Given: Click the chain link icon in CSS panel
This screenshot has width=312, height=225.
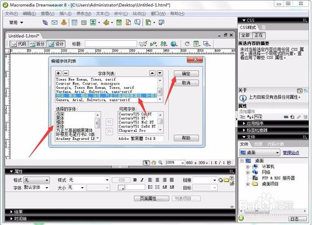Looking at the screenshot, I should (286, 117).
